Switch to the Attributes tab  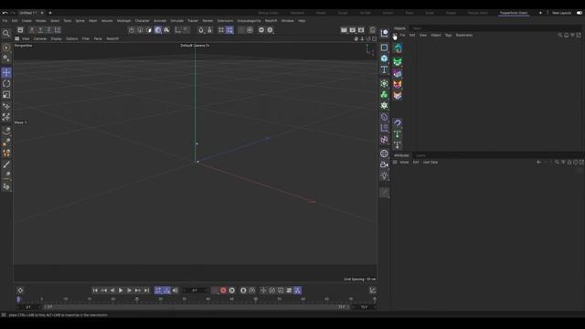(x=401, y=155)
